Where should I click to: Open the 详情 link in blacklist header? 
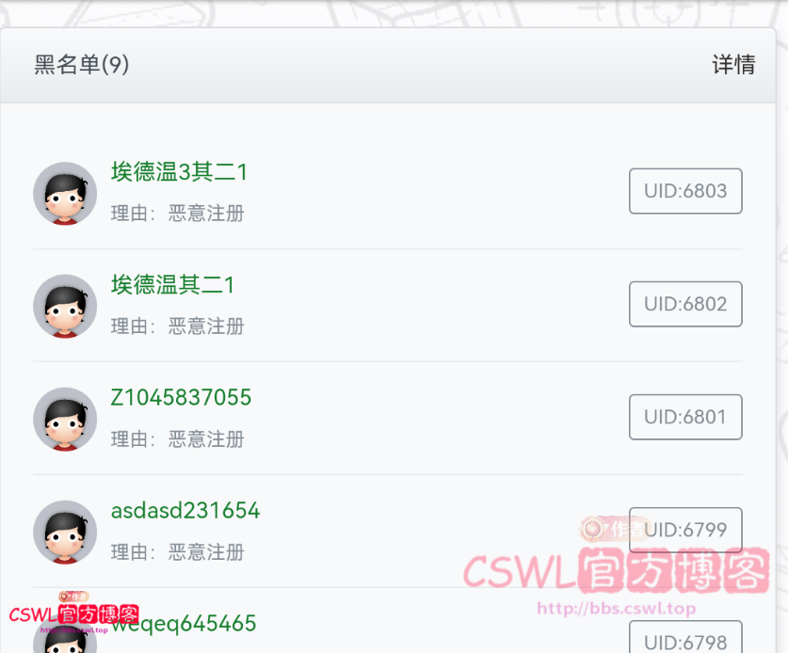click(x=733, y=65)
